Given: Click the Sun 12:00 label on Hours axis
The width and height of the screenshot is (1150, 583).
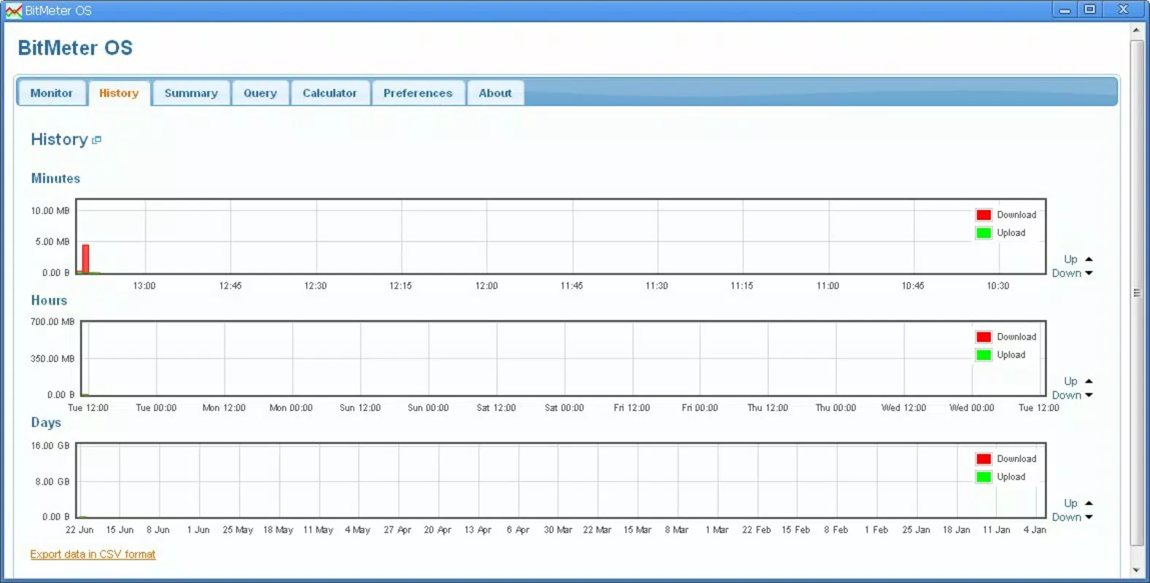Looking at the screenshot, I should [x=360, y=408].
